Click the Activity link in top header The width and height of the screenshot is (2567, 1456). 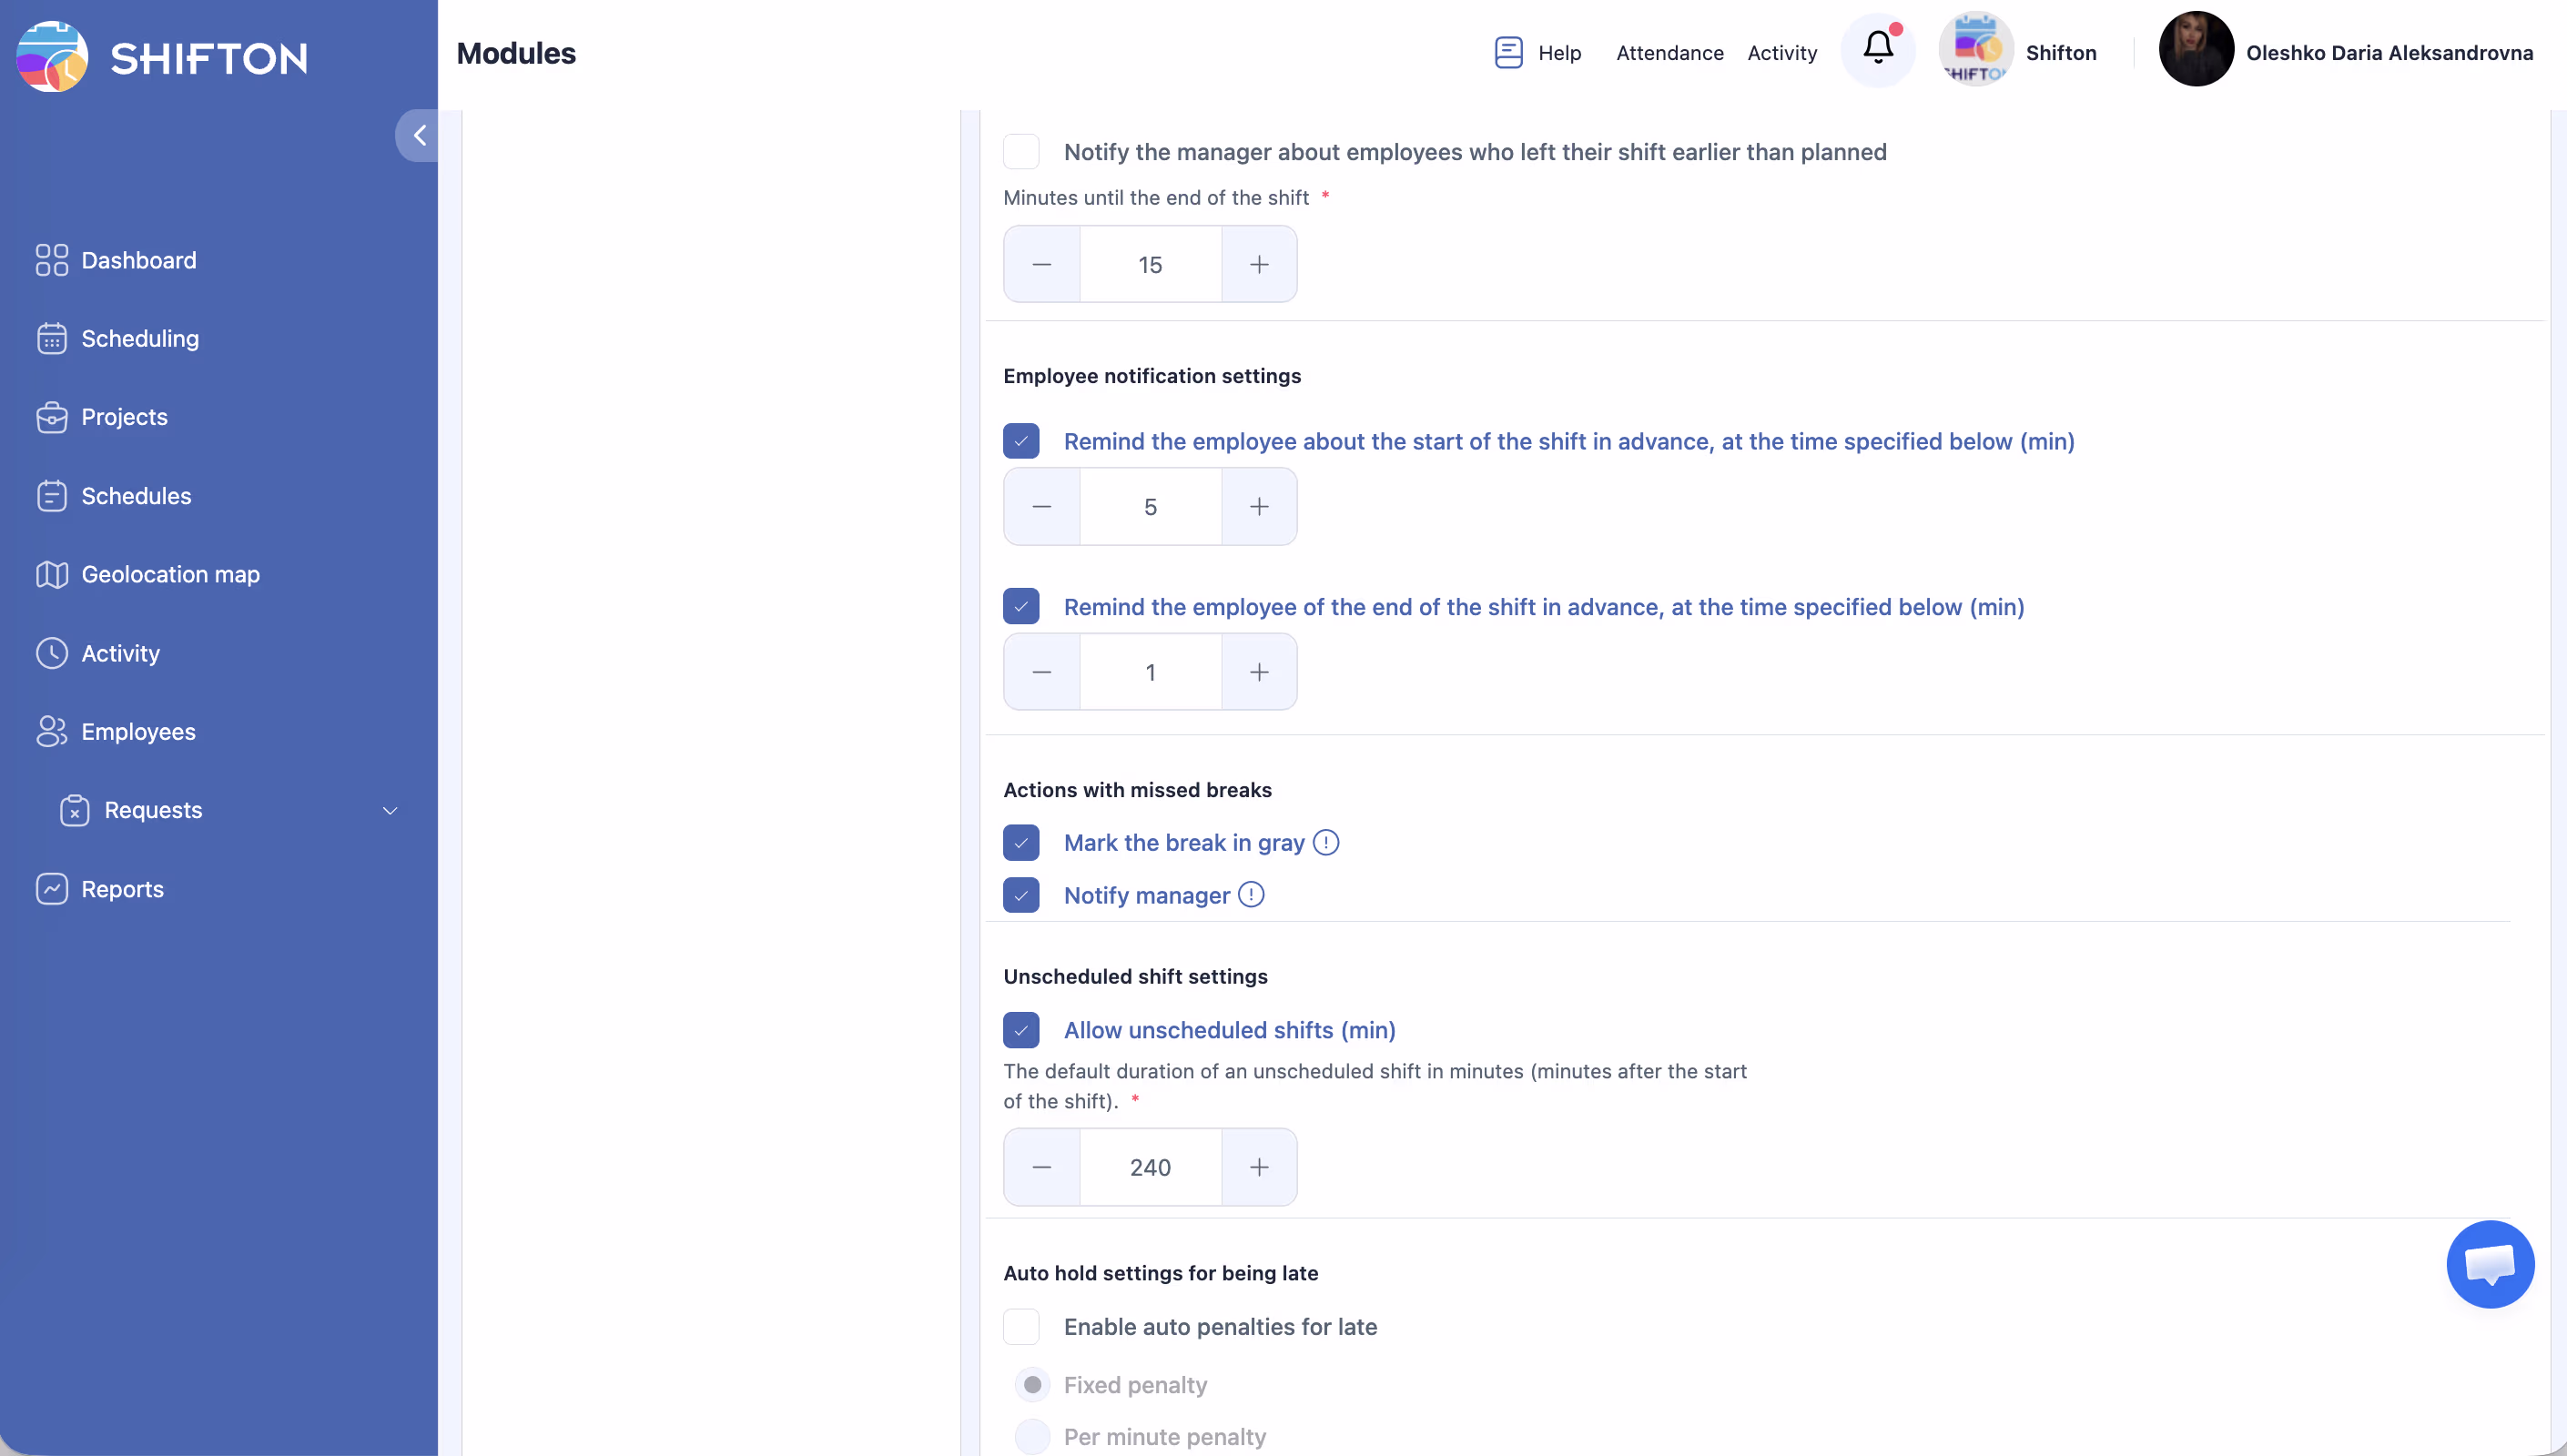click(1781, 52)
